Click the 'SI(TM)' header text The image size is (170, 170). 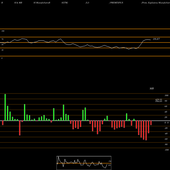(x=65, y=3)
